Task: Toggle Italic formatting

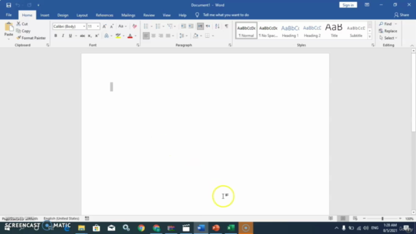Action: (x=63, y=36)
